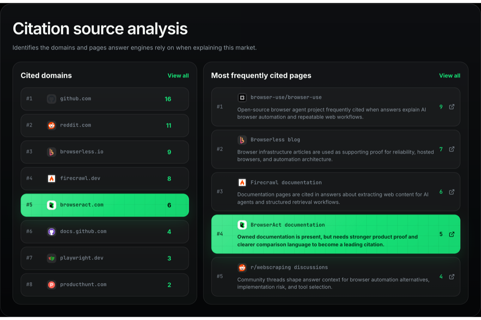Viewport: 481px width, 320px height.
Task: Click the #2 rank label beside Browserless blog
Action: 220,149
